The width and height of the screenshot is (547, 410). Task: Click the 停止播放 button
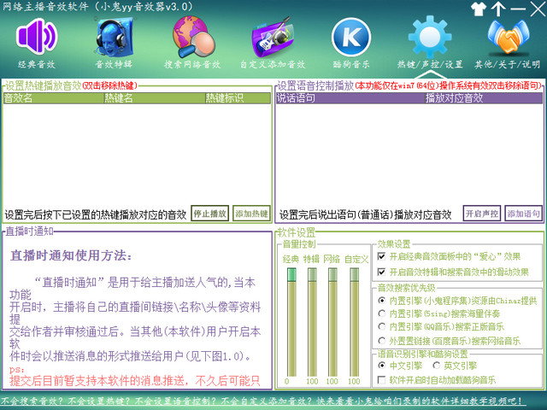click(x=210, y=214)
